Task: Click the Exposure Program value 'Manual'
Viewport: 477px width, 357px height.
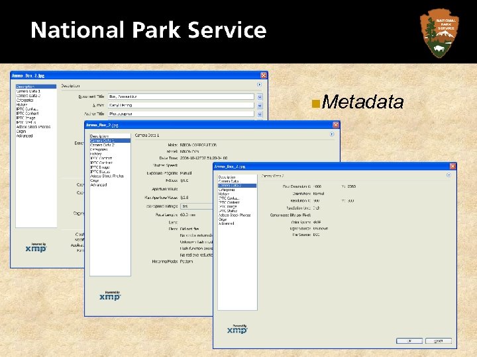Action: click(186, 173)
